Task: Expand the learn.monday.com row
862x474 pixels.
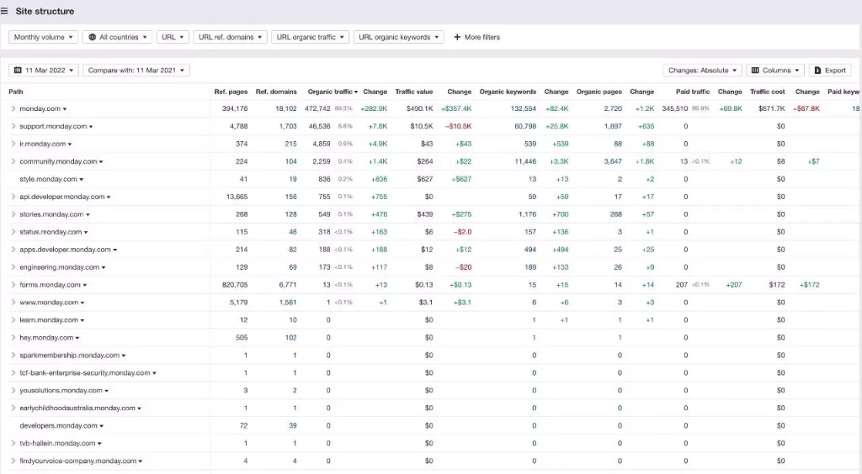Action: [13, 320]
